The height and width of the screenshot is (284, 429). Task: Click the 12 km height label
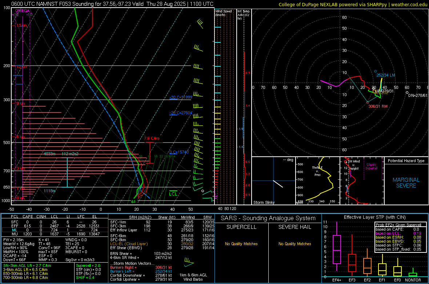click(21, 66)
